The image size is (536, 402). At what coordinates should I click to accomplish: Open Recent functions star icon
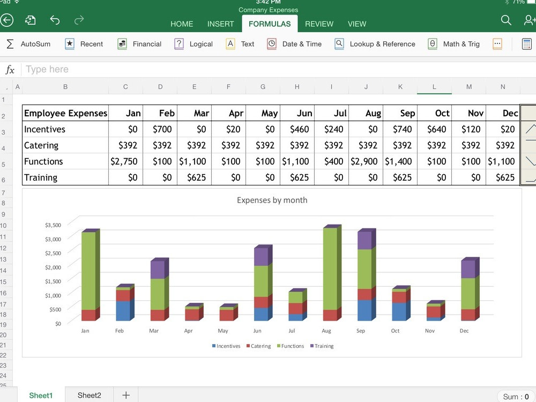(x=70, y=44)
